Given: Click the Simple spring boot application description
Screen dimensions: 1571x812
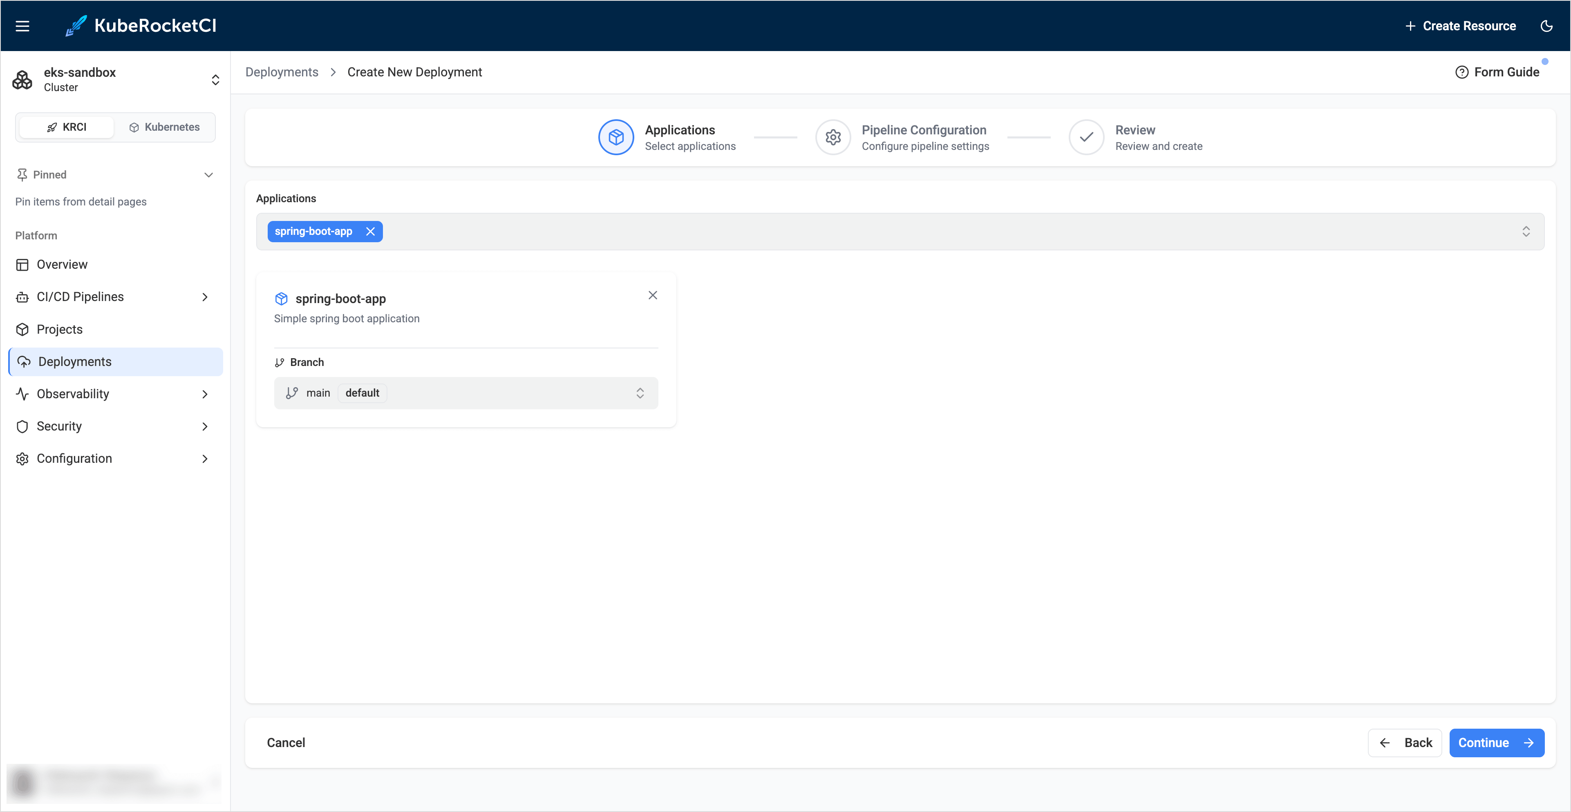Looking at the screenshot, I should 347,319.
